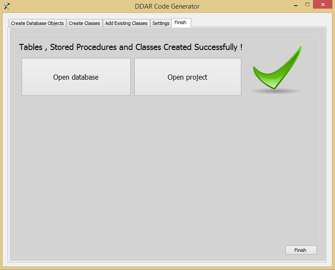The width and height of the screenshot is (335, 270).
Task: Maximize the DDAR Code Generator window
Action: point(307,5)
